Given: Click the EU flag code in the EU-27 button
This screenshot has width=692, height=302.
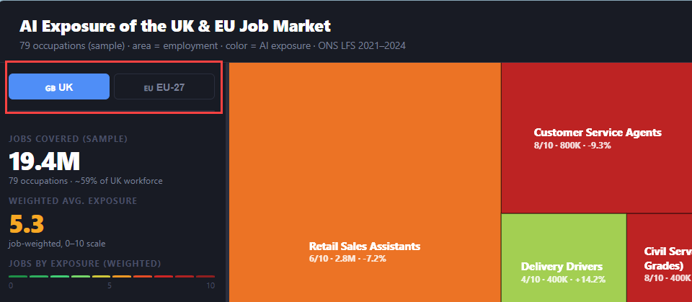Looking at the screenshot, I should tap(149, 87).
